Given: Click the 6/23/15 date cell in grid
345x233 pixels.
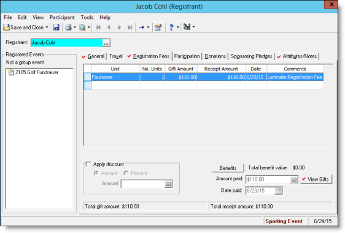Looking at the screenshot, I should click(x=256, y=77).
